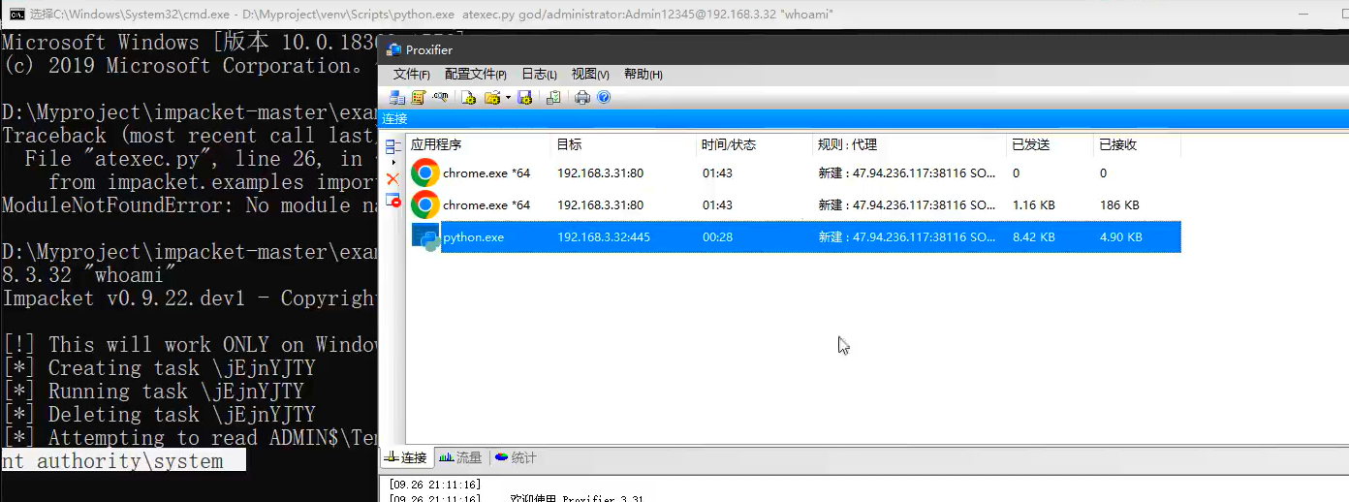Sort by 已发送 column header

(1030, 144)
